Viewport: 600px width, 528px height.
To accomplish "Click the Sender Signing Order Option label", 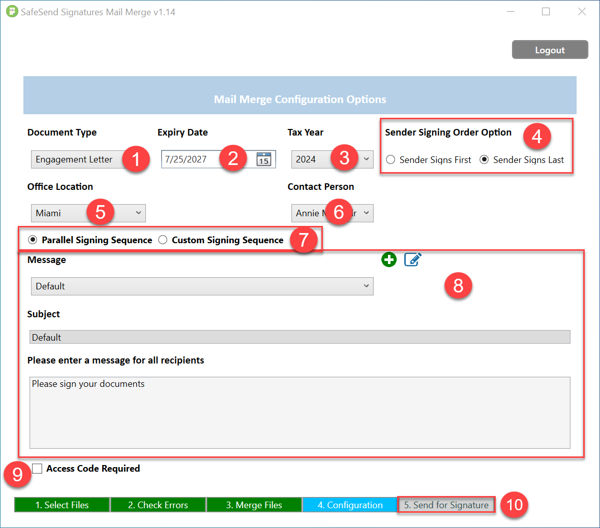I will (448, 133).
